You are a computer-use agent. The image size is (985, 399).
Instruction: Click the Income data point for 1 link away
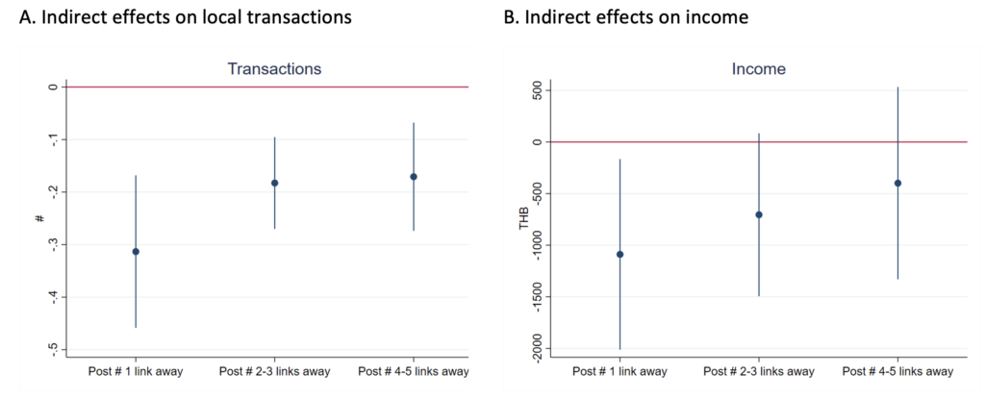click(x=620, y=255)
